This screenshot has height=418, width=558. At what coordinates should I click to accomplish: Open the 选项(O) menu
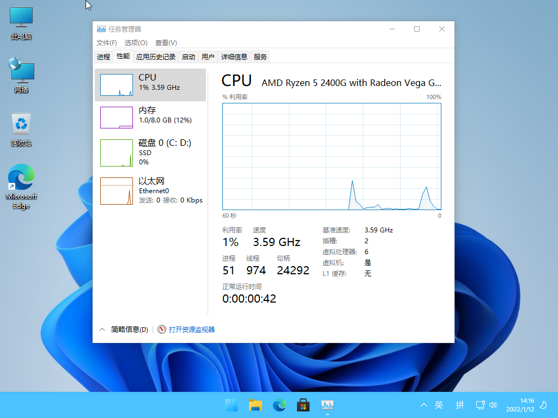click(136, 43)
